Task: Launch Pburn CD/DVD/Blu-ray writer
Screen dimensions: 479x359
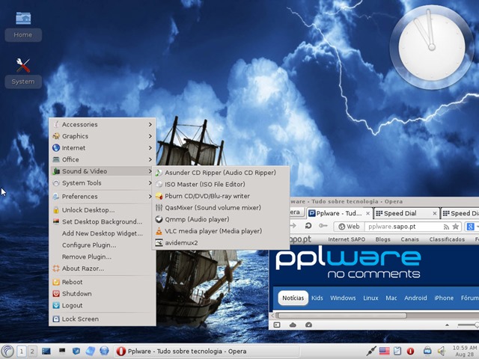Action: tap(220, 196)
